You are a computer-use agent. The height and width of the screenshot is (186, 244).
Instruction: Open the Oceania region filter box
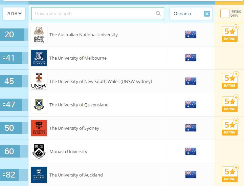click(x=186, y=14)
